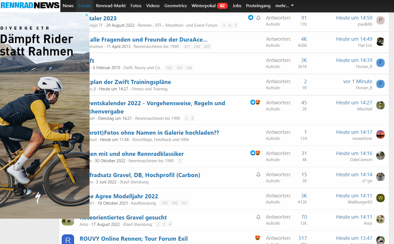Viewport: 394px width, 244px height.
Task: Click the heart-eyes reaction on ROUVY thread
Action: click(x=258, y=238)
